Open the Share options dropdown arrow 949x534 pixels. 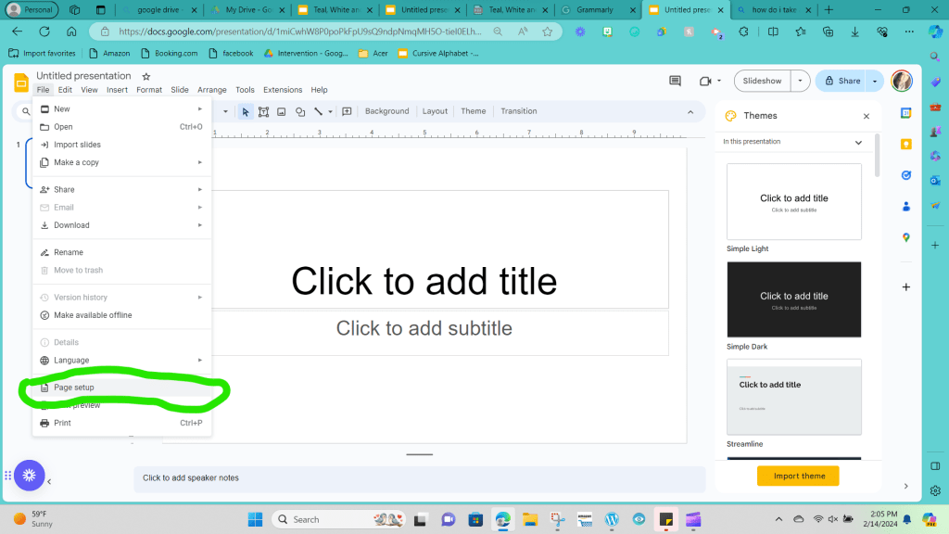[x=875, y=82]
